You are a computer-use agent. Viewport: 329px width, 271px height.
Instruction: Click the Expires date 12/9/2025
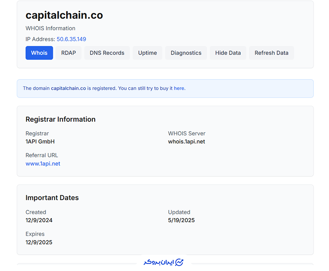point(39,242)
